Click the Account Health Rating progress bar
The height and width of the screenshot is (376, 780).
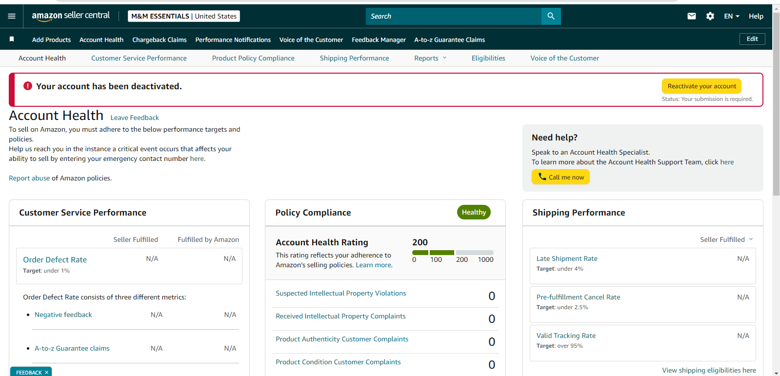tap(453, 253)
